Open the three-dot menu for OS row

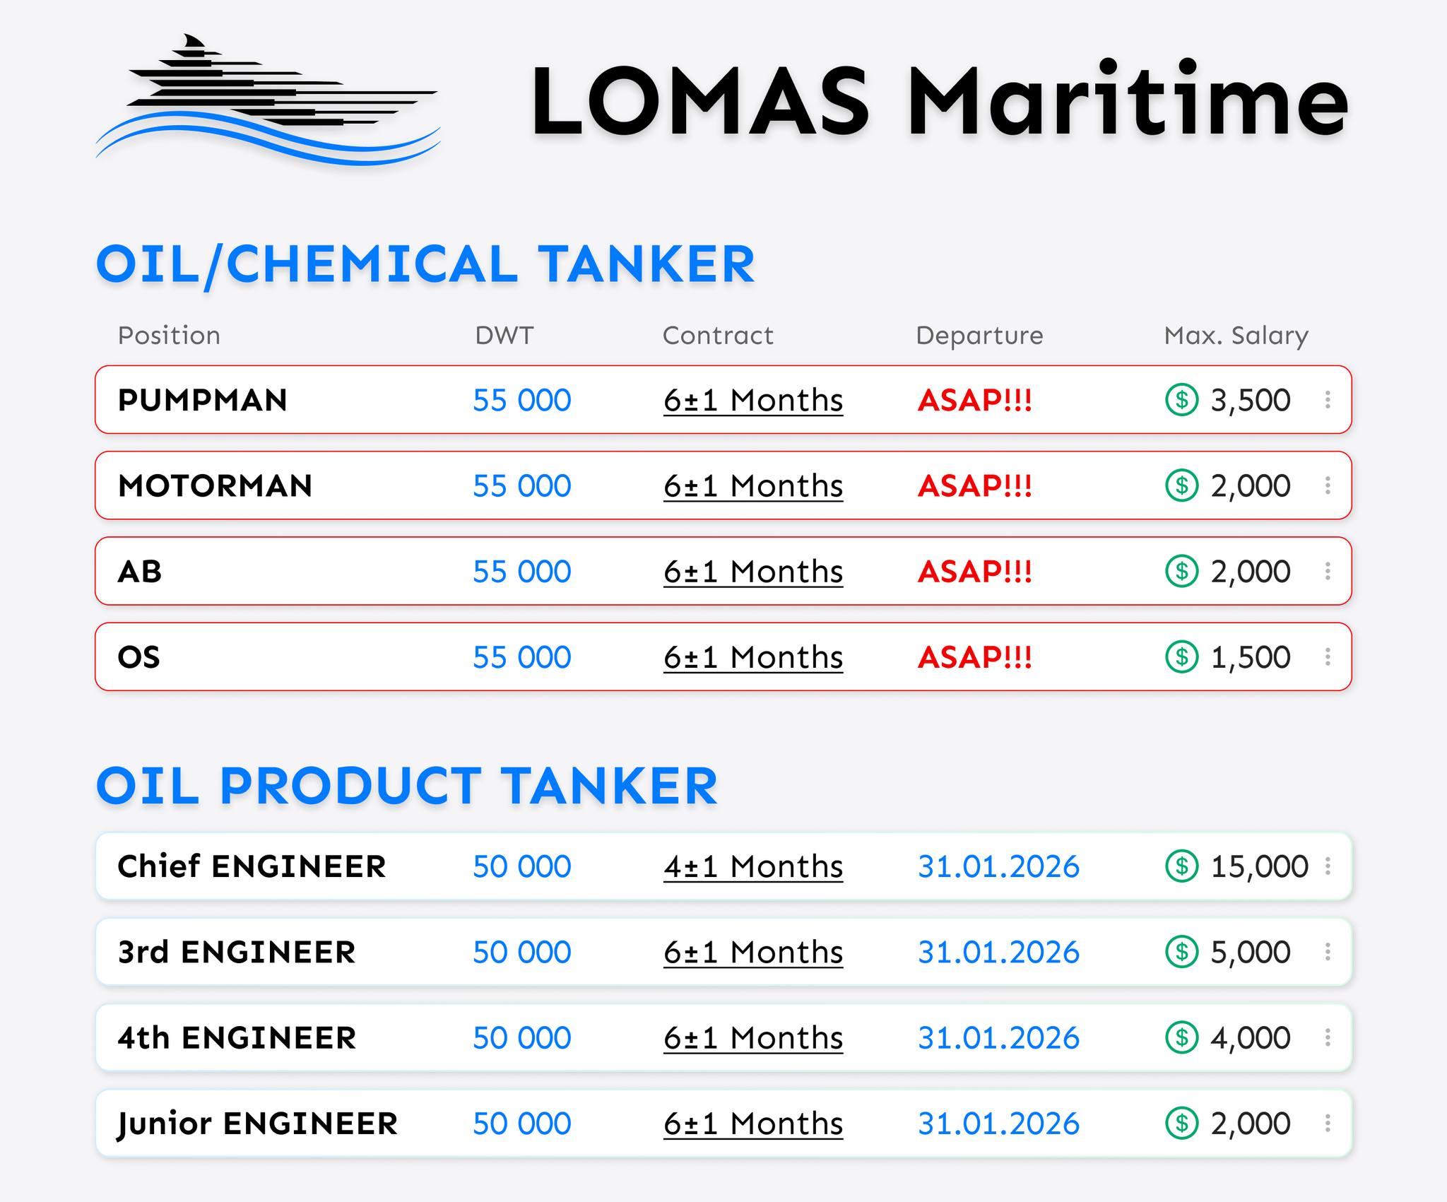pos(1328,657)
